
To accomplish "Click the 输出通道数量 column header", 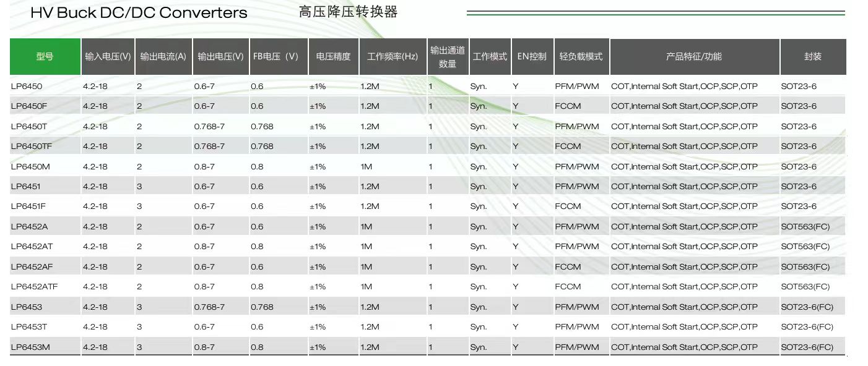I will point(448,56).
